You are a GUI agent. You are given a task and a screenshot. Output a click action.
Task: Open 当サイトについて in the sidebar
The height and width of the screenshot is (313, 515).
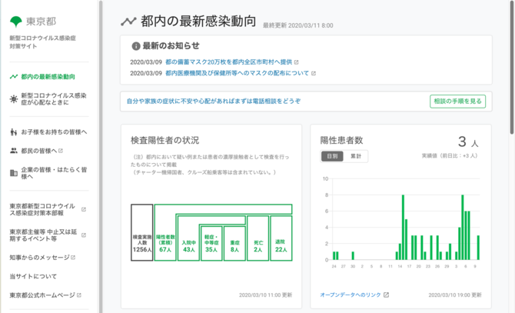point(33,276)
